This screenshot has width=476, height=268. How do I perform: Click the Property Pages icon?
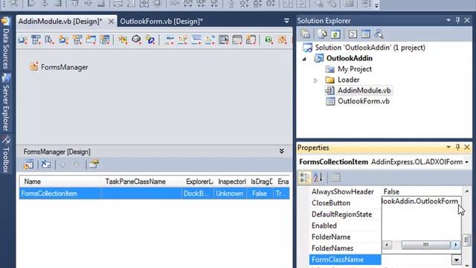click(x=335, y=177)
